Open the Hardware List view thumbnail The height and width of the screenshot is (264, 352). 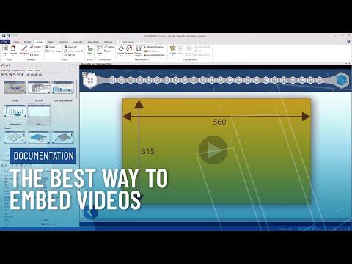click(15, 111)
